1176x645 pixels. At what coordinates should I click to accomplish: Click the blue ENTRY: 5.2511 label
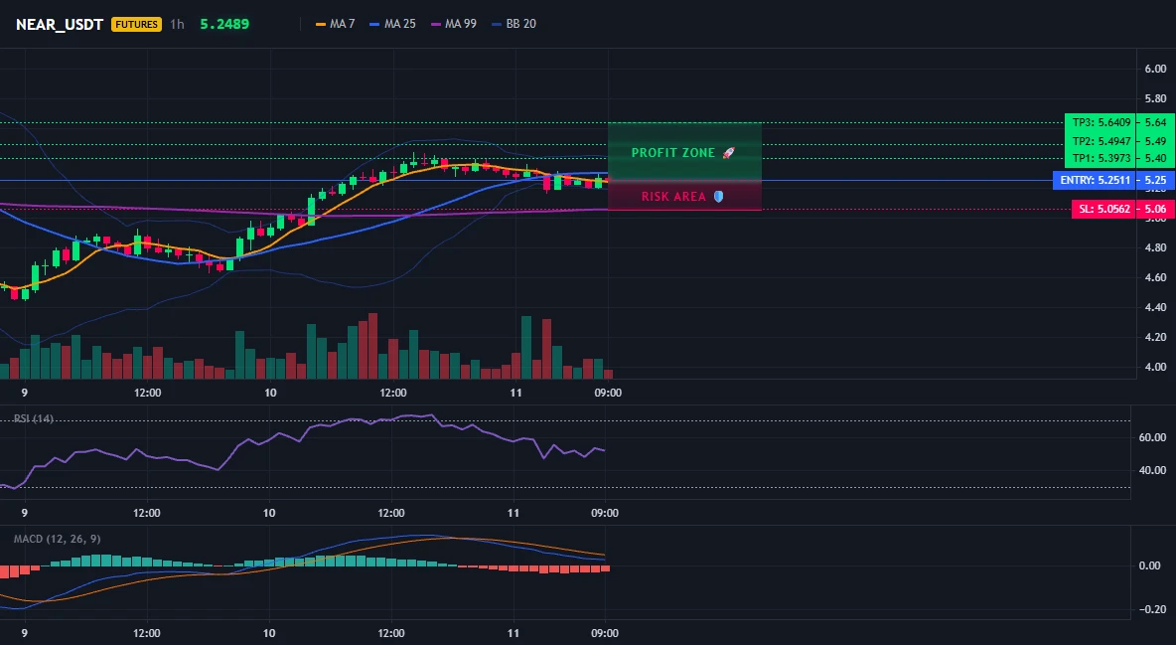(x=1095, y=180)
